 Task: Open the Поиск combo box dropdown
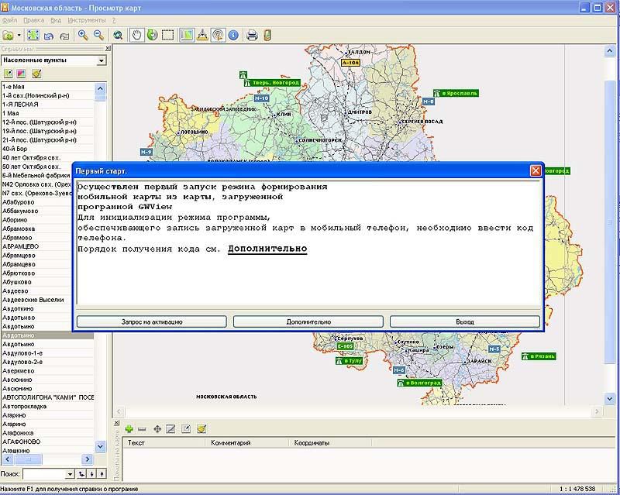70,473
